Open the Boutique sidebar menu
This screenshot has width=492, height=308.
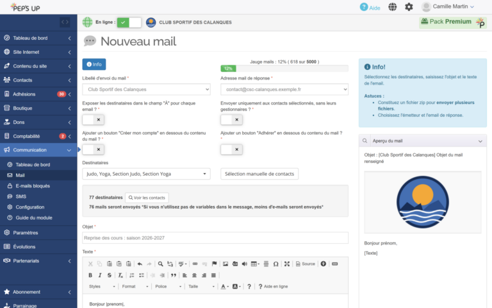[x=38, y=108]
